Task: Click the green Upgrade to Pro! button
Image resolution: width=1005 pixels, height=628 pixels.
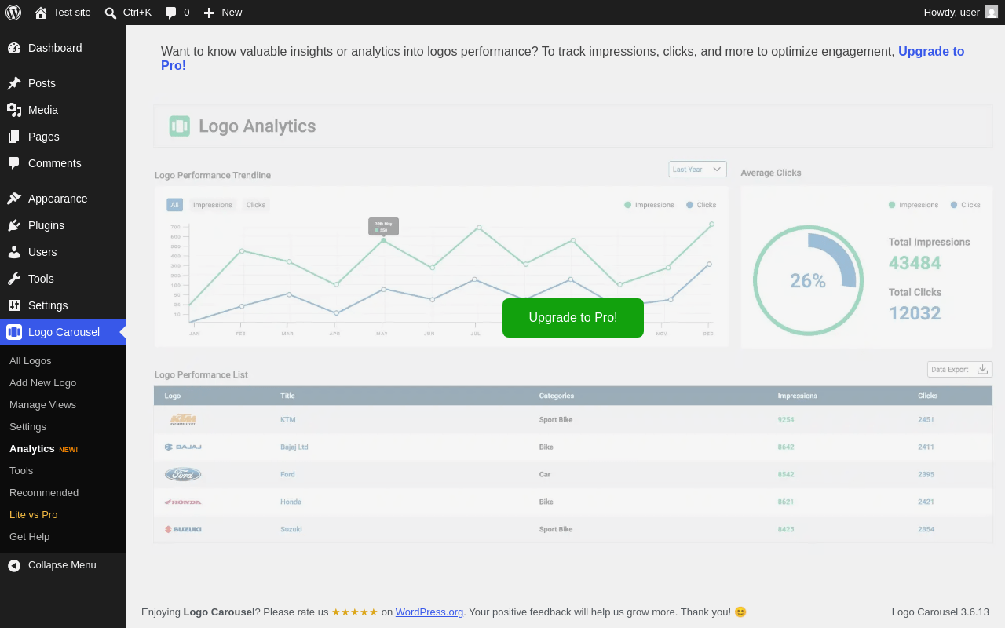Action: pos(573,318)
